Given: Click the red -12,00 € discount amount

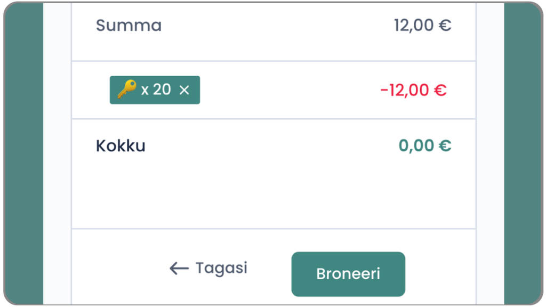Looking at the screenshot, I should tap(413, 90).
